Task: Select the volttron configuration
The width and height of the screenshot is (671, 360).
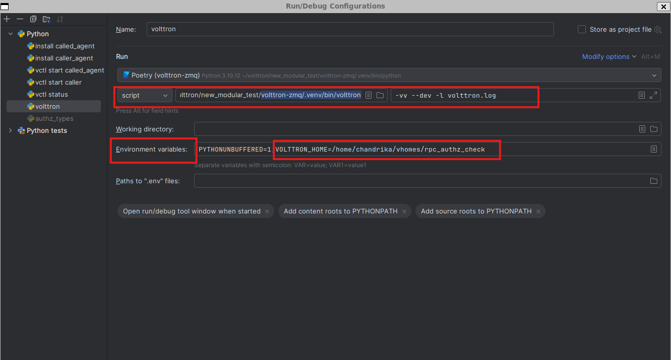Action: [53, 106]
